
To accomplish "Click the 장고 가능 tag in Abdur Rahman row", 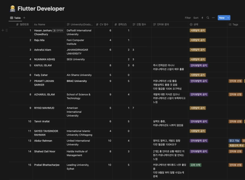I will click(x=234, y=141).
